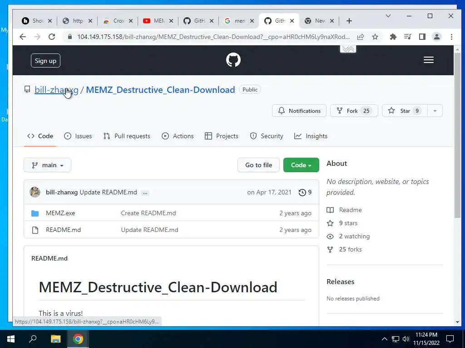Open a new tab with plus button
The width and height of the screenshot is (465, 348).
(349, 21)
